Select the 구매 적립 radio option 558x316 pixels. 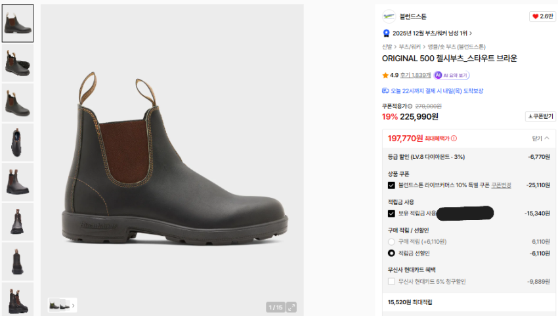[391, 242]
